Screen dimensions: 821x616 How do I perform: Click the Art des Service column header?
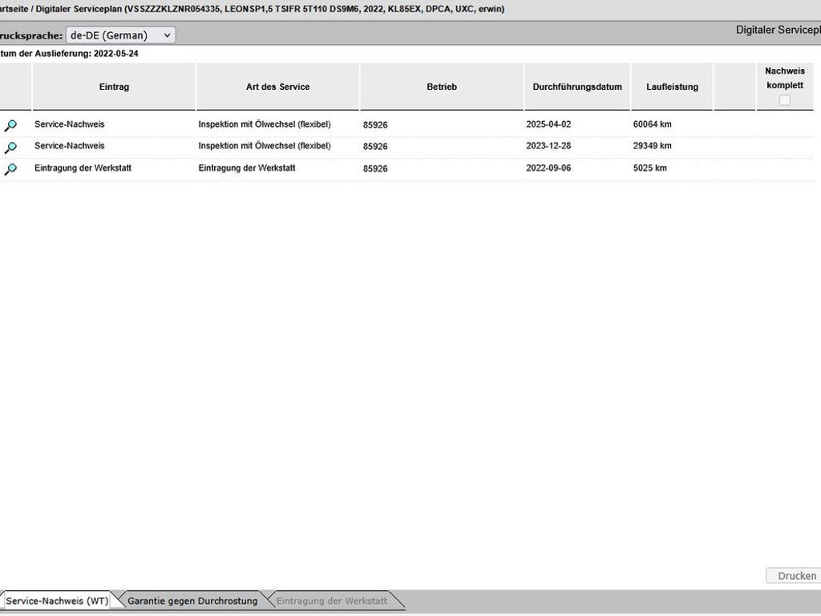[x=277, y=87]
